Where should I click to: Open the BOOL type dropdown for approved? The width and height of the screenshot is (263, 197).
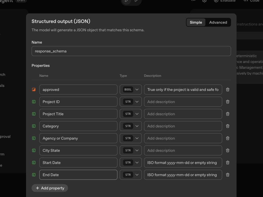[x=131, y=90]
